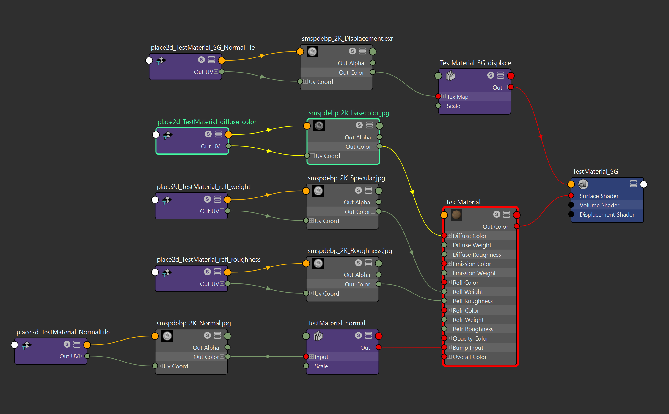Select the Surface Shader attribute on TestMaterial_SG
Image resolution: width=669 pixels, height=414 pixels.
pyautogui.click(x=607, y=196)
